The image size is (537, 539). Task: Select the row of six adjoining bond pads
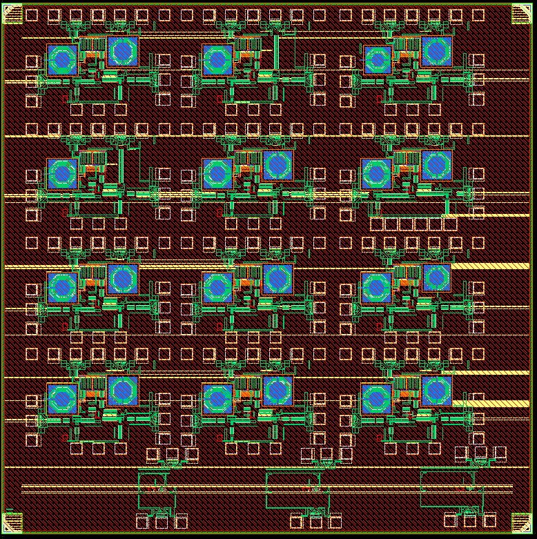coord(413,224)
